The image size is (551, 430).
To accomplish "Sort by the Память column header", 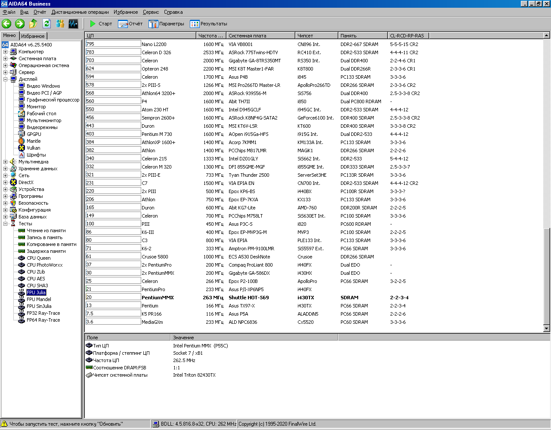I will pos(363,36).
